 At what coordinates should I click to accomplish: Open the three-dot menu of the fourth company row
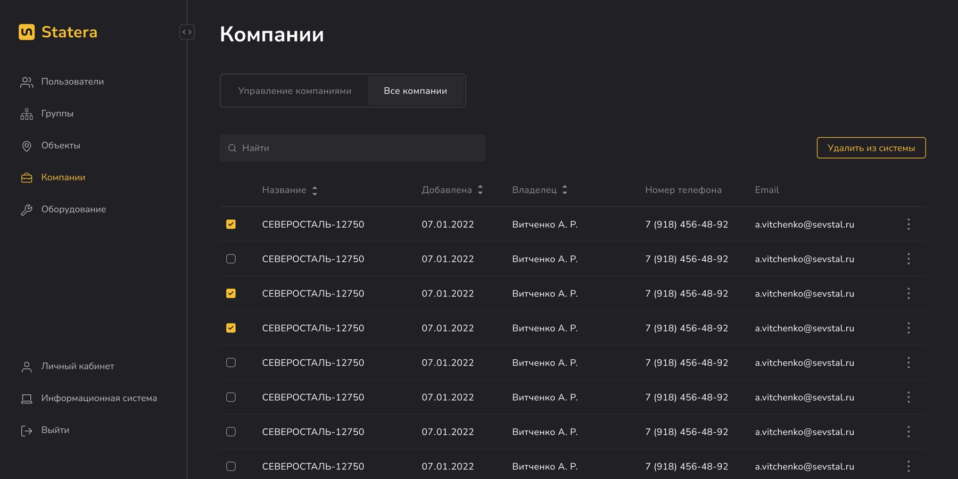pyautogui.click(x=909, y=328)
